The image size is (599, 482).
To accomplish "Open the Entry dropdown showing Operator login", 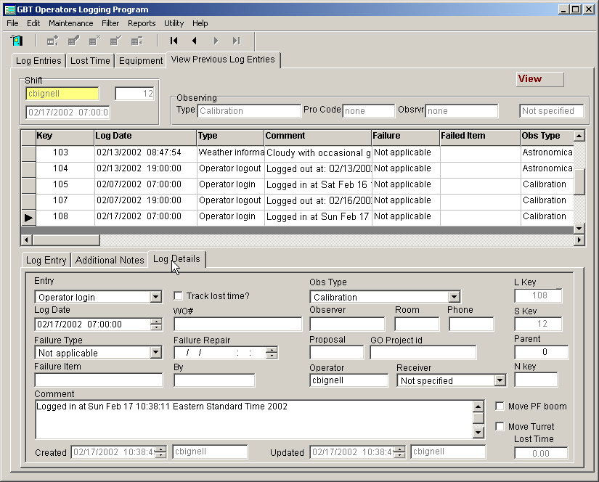I will (156, 297).
